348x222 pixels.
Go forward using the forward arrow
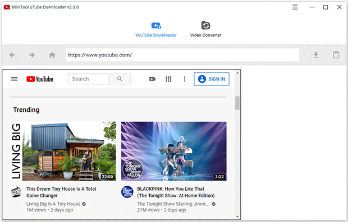coord(32,55)
